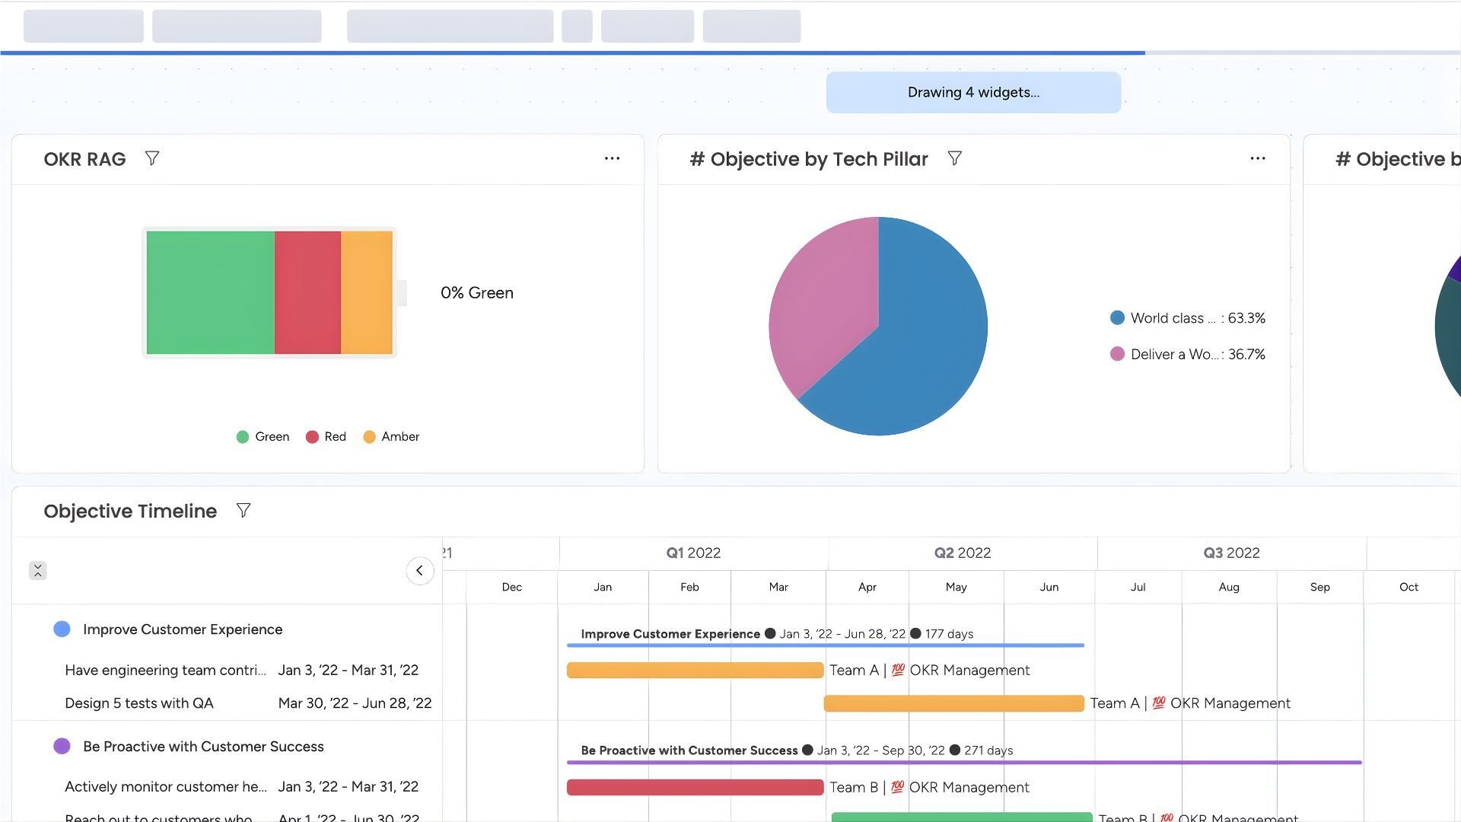Click green segment of battery chart
Image resolution: width=1461 pixels, height=822 pixels.
[210, 293]
